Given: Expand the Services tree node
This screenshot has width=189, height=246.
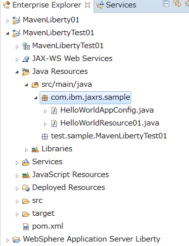Looking at the screenshot, I should pos(17,163).
